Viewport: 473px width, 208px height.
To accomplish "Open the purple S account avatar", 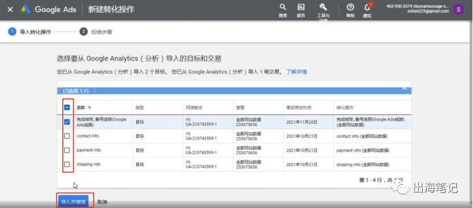I will 459,9.
